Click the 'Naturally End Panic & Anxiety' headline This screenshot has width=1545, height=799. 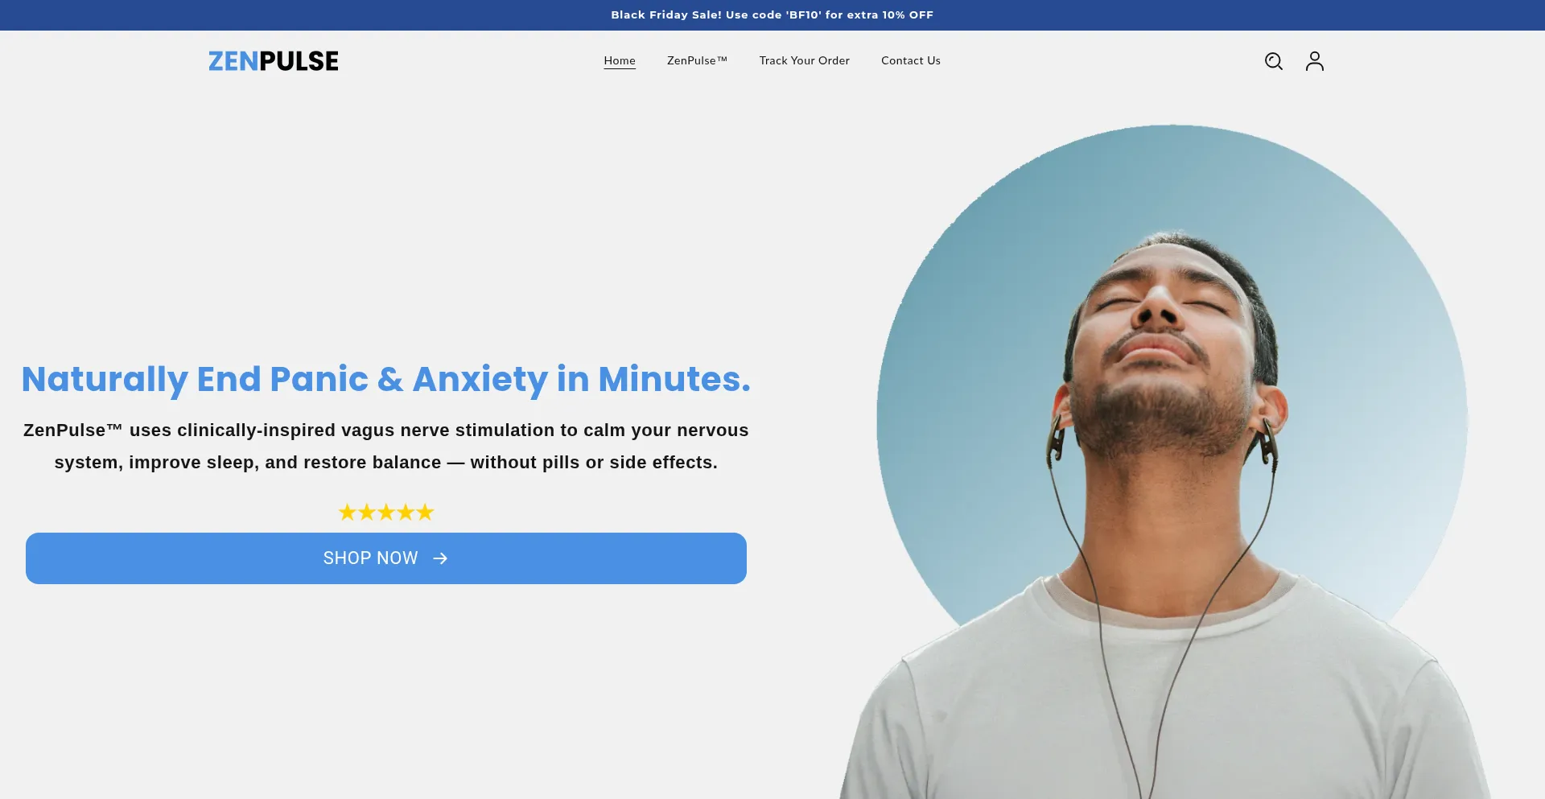tap(385, 379)
